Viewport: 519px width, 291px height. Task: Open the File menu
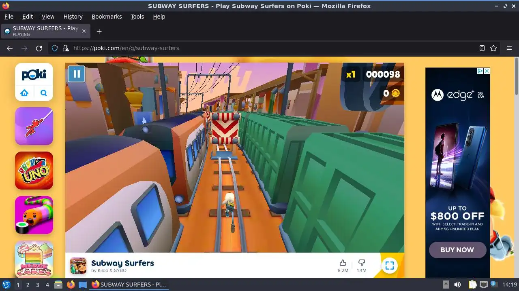click(x=9, y=17)
